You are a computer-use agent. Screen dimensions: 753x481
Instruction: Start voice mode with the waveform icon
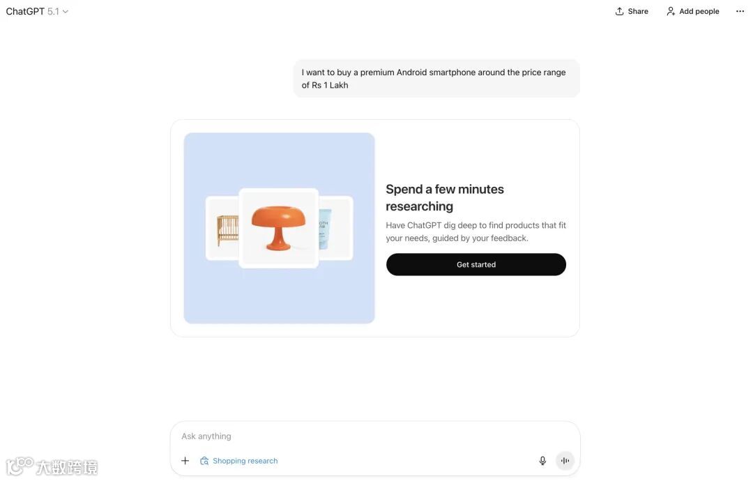point(565,461)
